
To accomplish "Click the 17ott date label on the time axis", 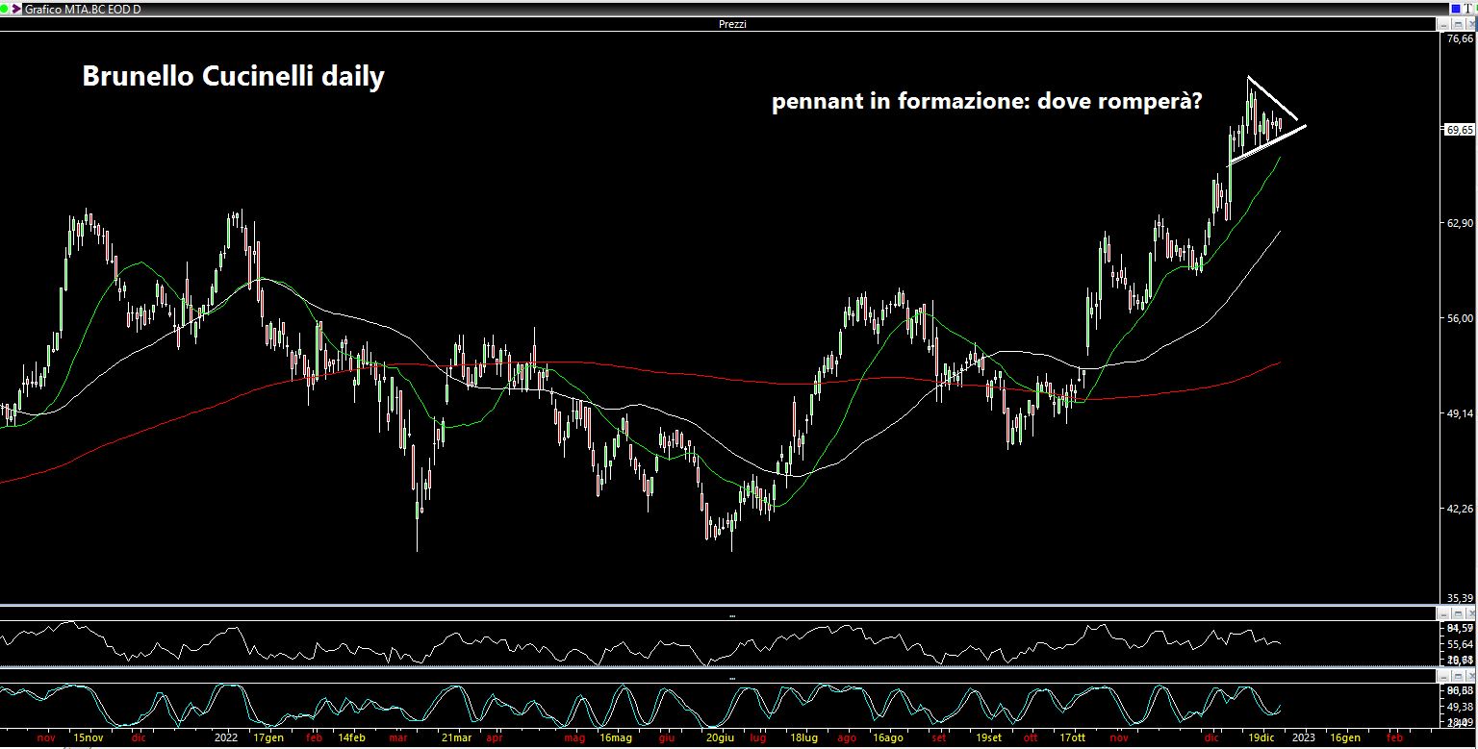I will point(1073,738).
